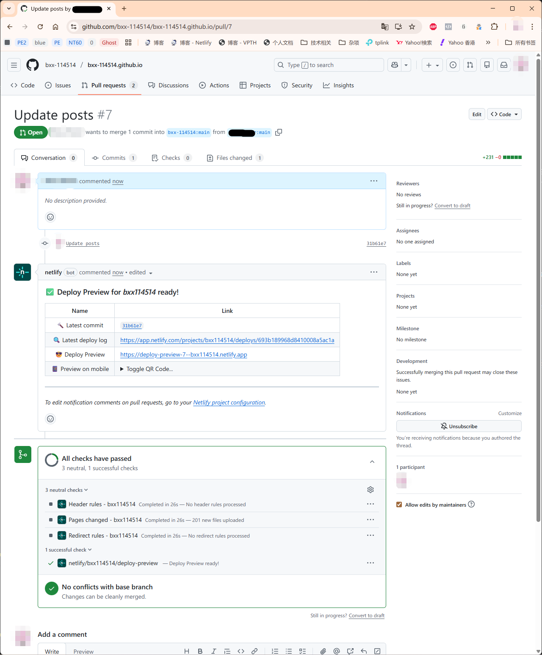Collapse the 1 successful check list
542x655 pixels.
click(68, 550)
